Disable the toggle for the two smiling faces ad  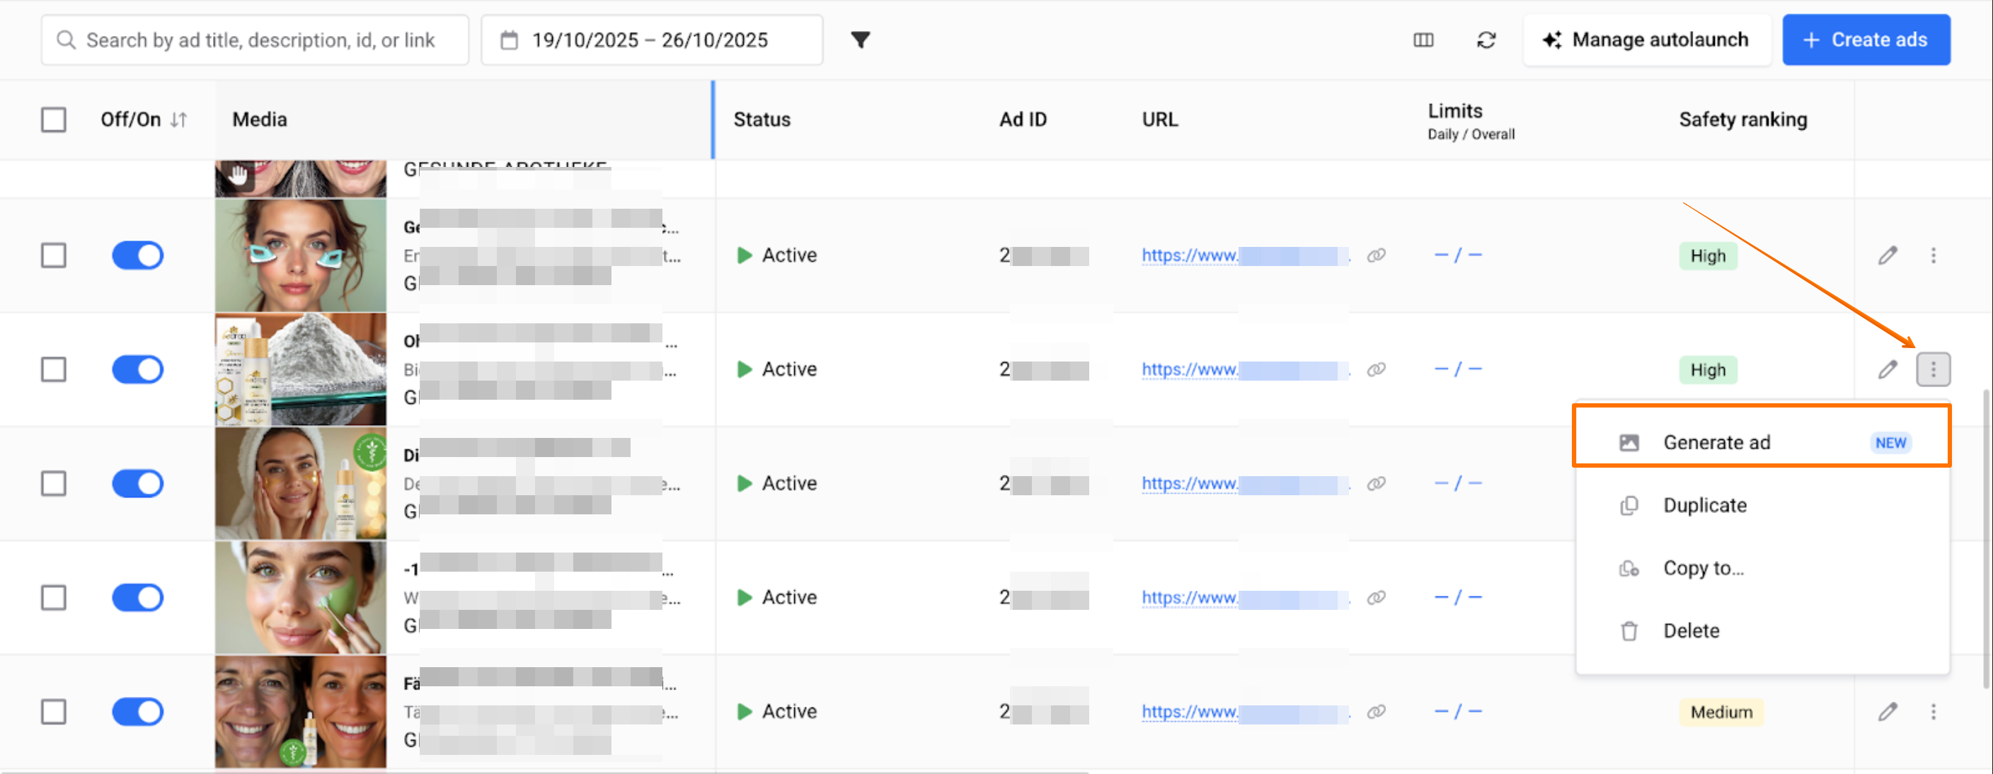coord(138,711)
